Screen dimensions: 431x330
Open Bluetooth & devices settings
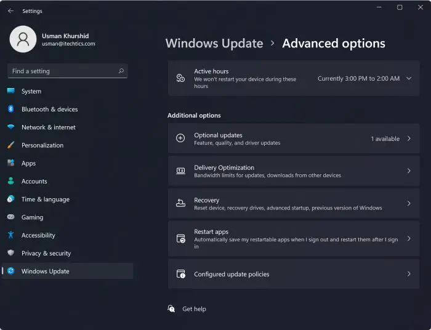point(67,109)
